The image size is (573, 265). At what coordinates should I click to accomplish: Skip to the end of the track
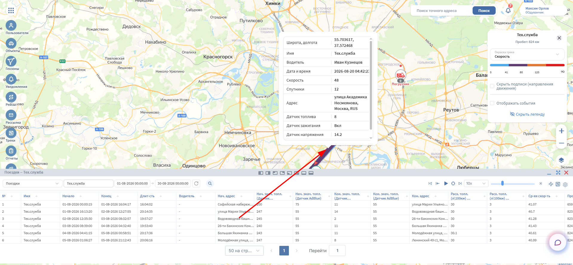coord(460,183)
